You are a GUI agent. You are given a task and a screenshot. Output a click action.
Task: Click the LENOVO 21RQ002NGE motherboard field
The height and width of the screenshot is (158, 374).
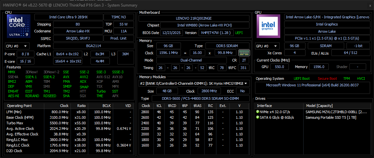(195, 18)
